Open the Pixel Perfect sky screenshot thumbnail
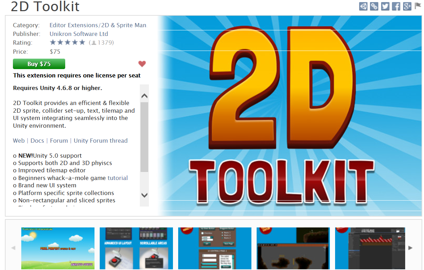 (58, 248)
